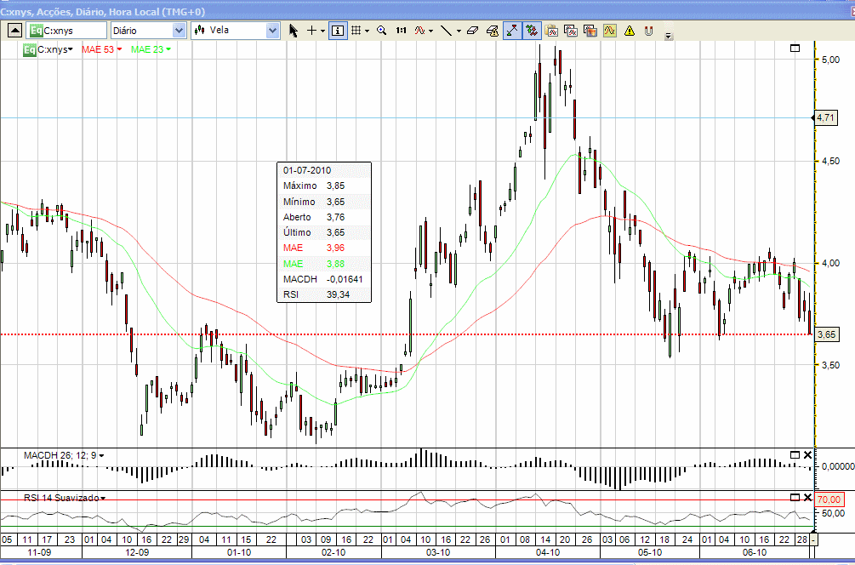Select the arrow pointer tool
The width and height of the screenshot is (855, 565).
(294, 31)
